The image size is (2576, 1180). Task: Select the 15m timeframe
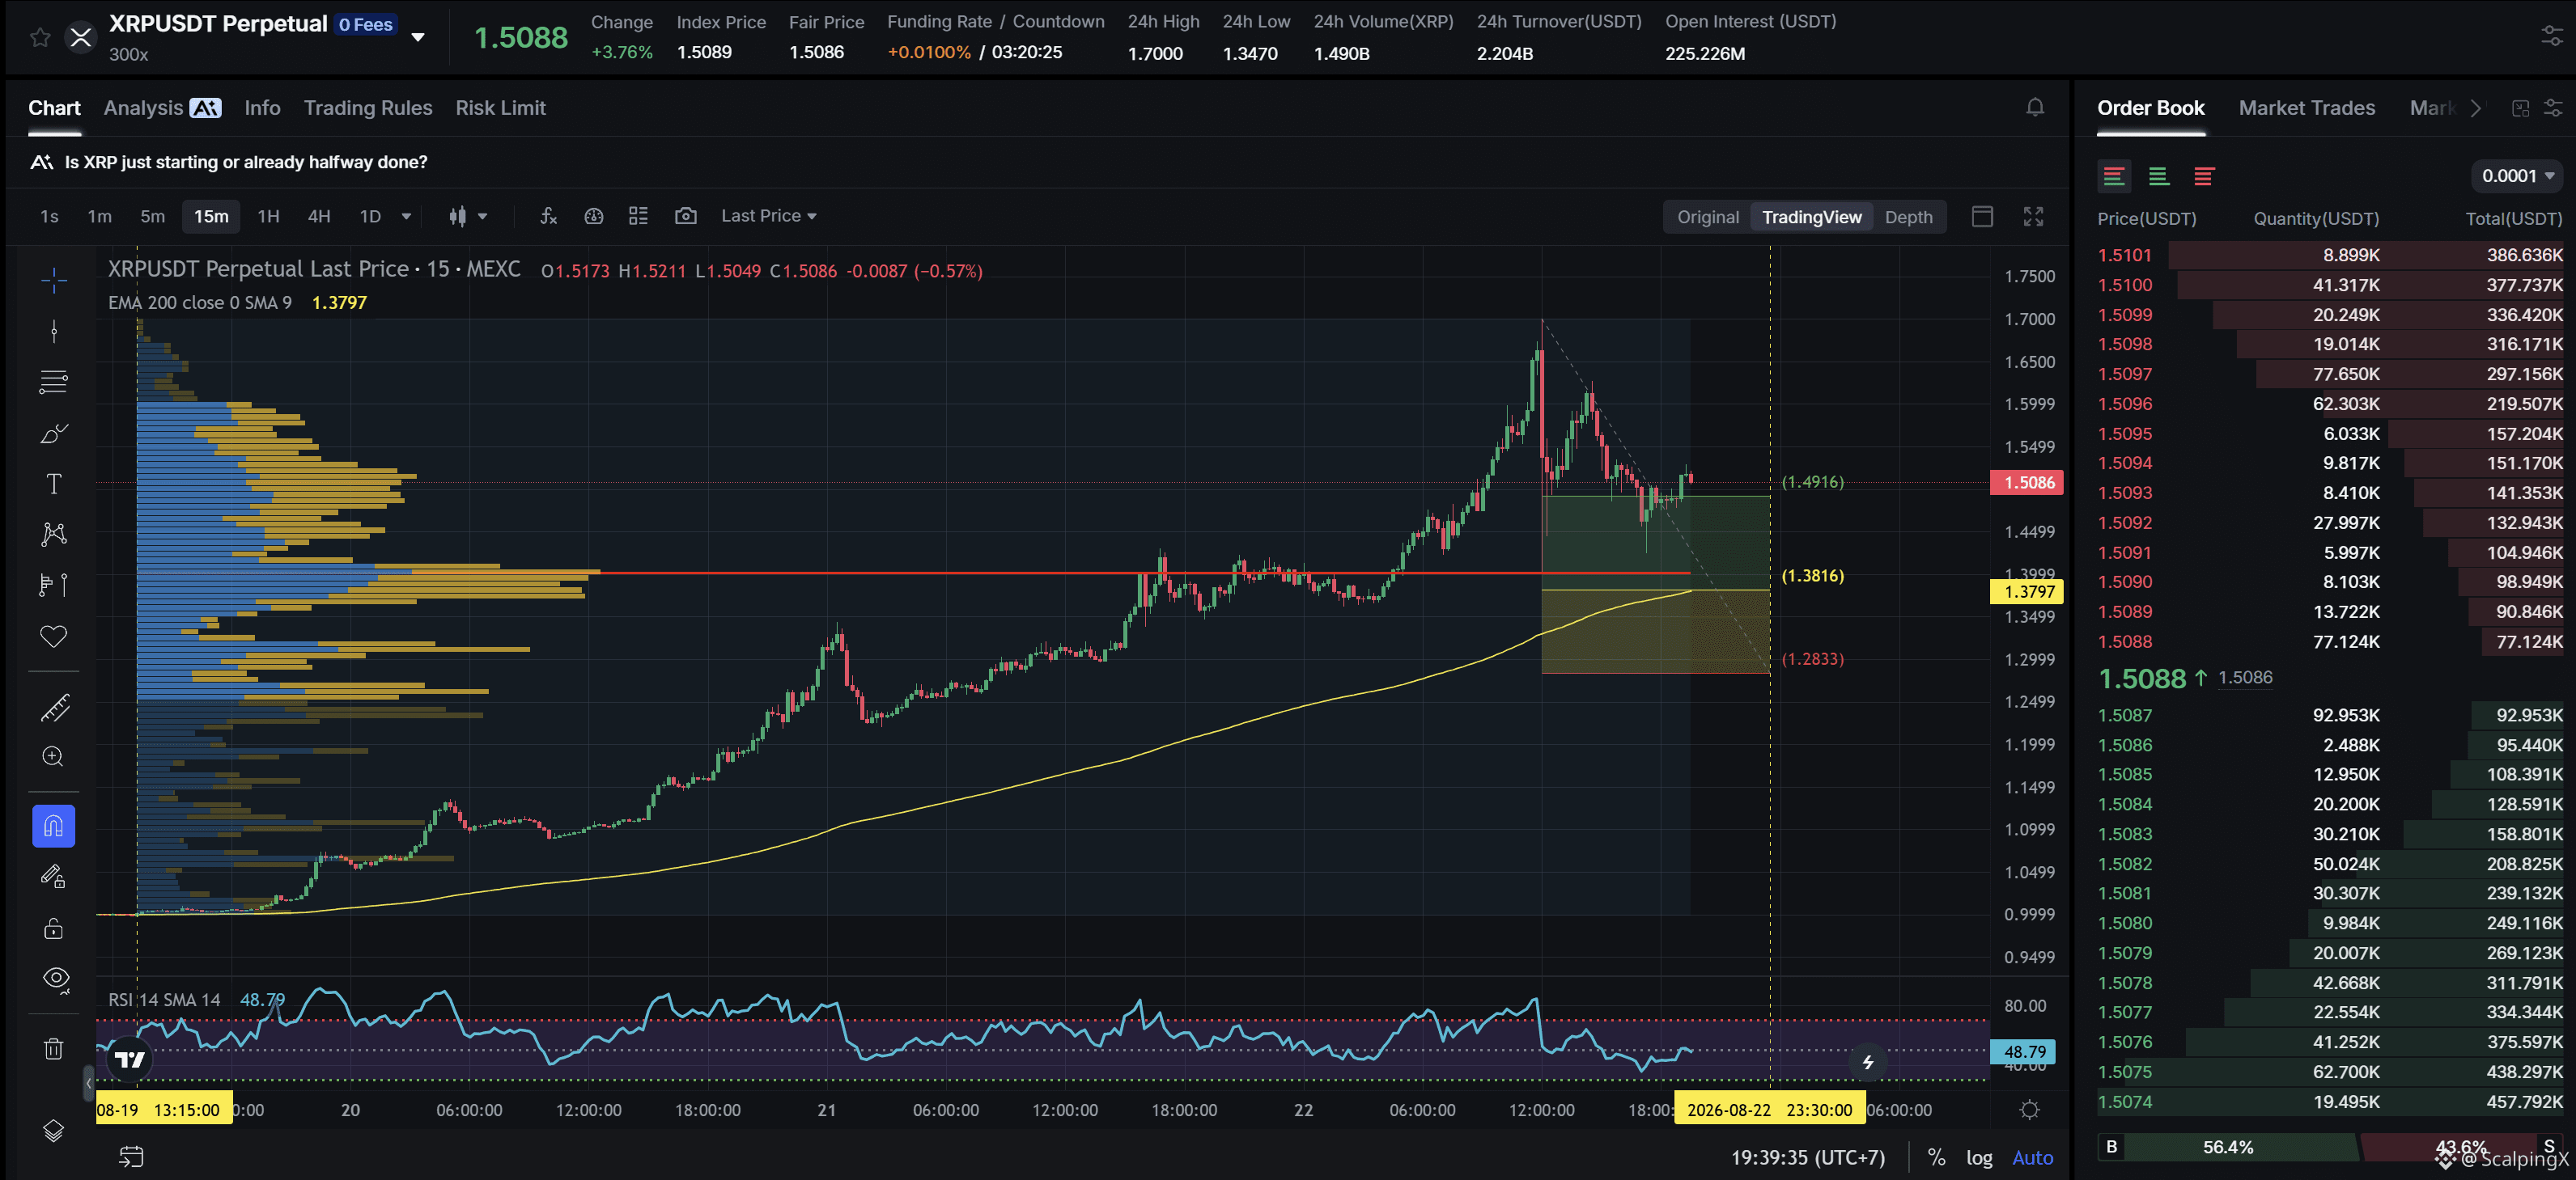[211, 216]
